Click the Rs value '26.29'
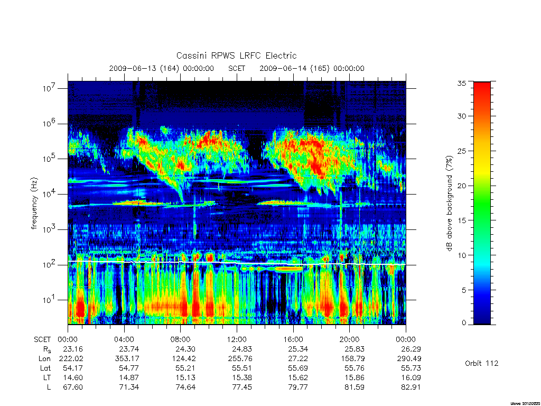 click(411, 349)
